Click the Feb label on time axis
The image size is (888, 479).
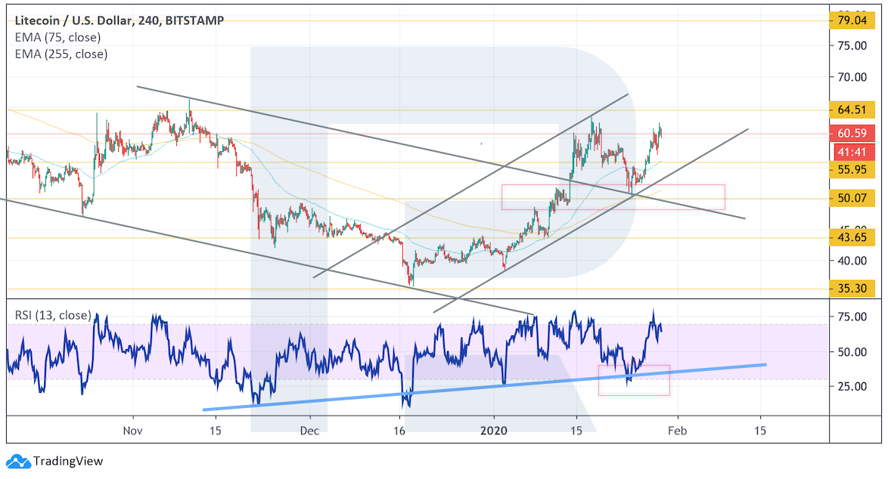coord(678,429)
